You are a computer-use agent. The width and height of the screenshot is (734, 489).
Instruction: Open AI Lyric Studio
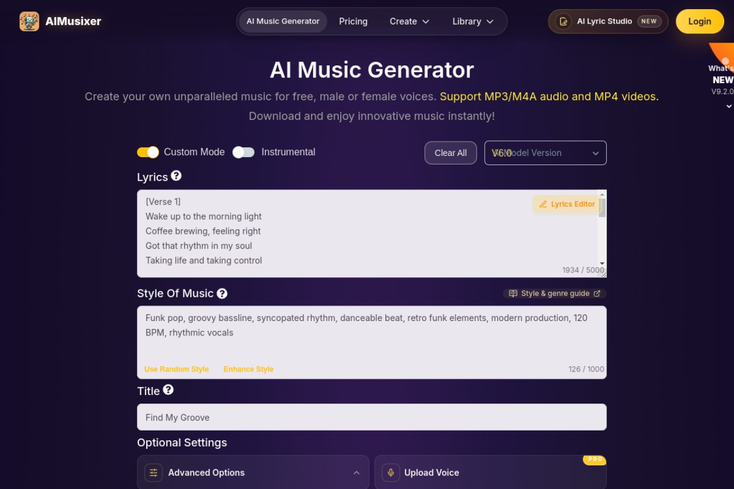(x=608, y=21)
